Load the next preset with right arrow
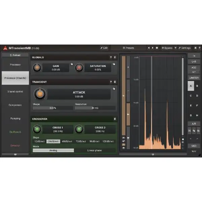 (153, 48)
